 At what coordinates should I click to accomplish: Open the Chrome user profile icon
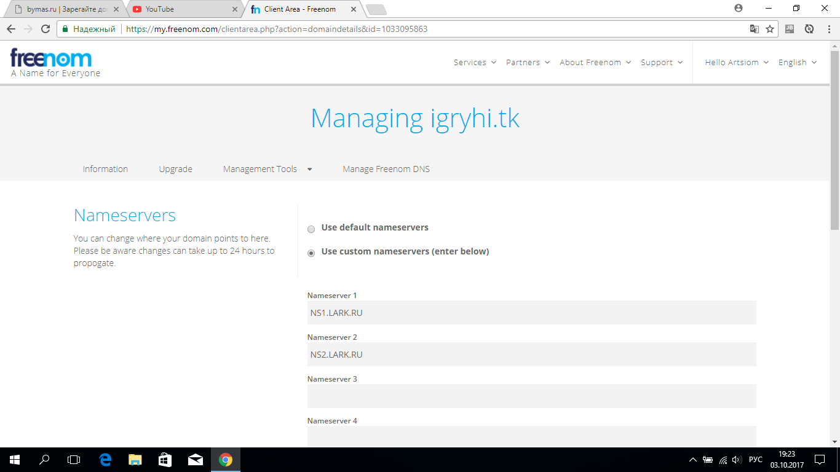pos(739,9)
